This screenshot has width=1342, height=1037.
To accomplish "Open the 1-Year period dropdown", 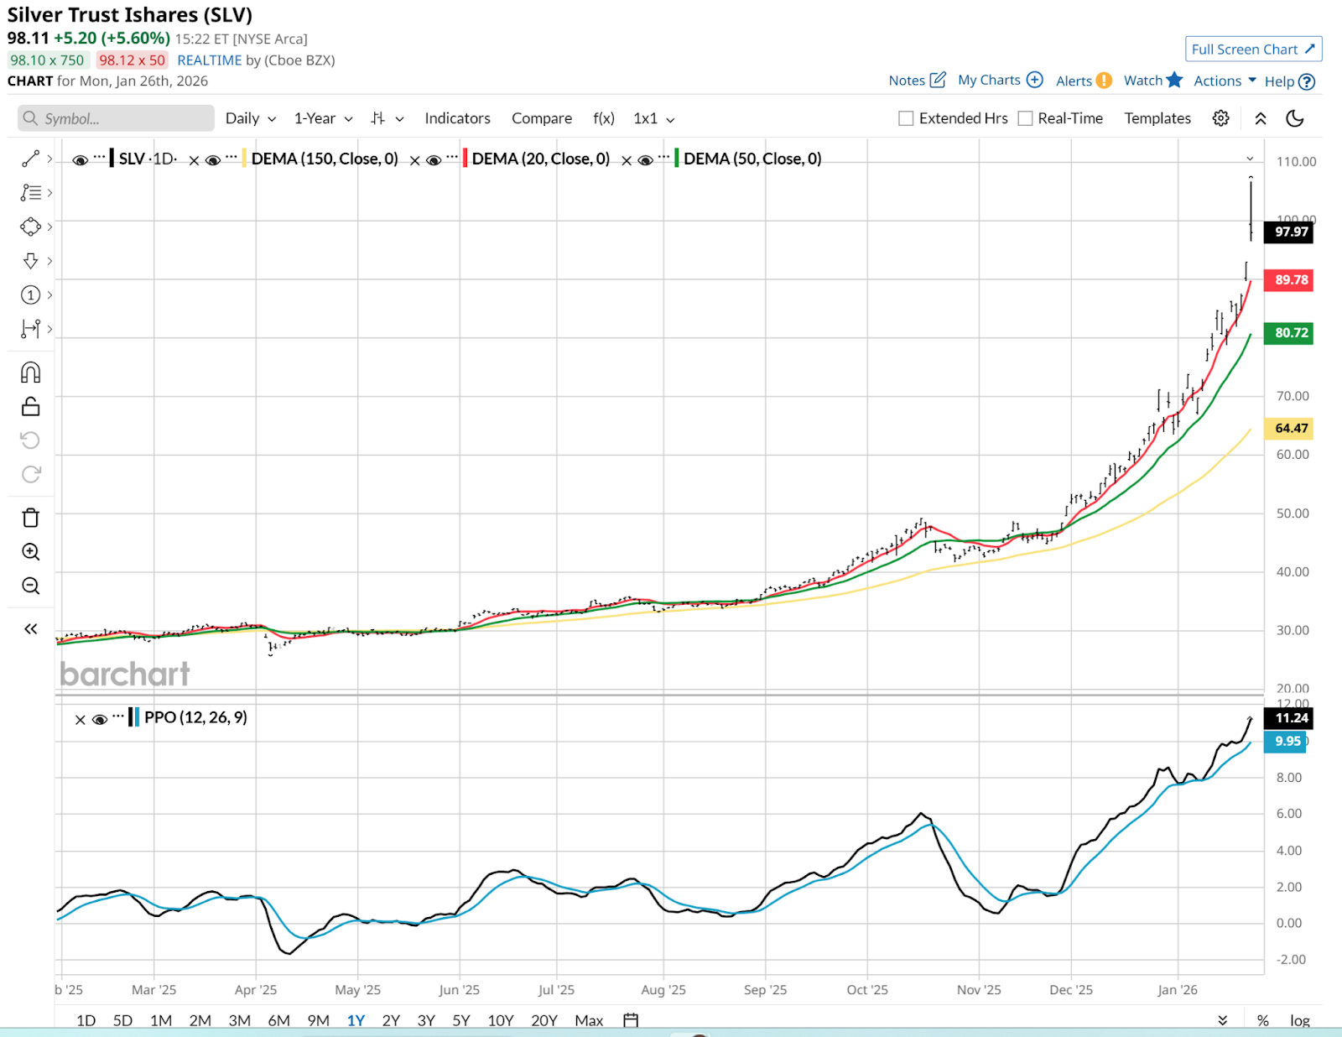I will click(323, 118).
